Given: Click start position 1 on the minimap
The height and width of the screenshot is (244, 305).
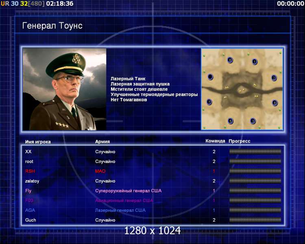Looking at the screenshot, I should (255, 62).
